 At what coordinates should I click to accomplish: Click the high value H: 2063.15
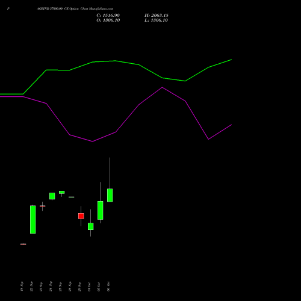pyautogui.click(x=157, y=16)
